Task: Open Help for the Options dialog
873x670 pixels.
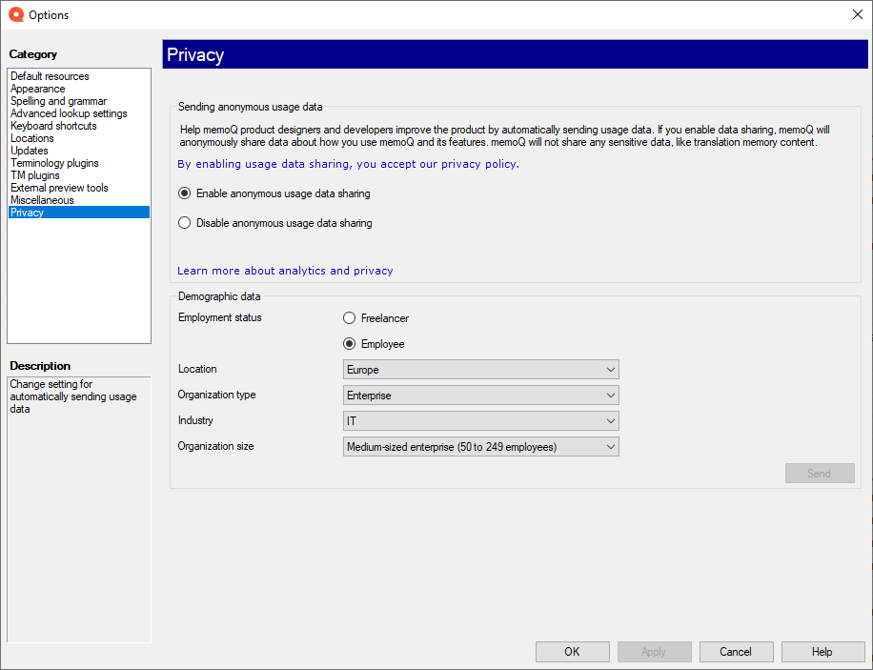Action: coord(822,652)
